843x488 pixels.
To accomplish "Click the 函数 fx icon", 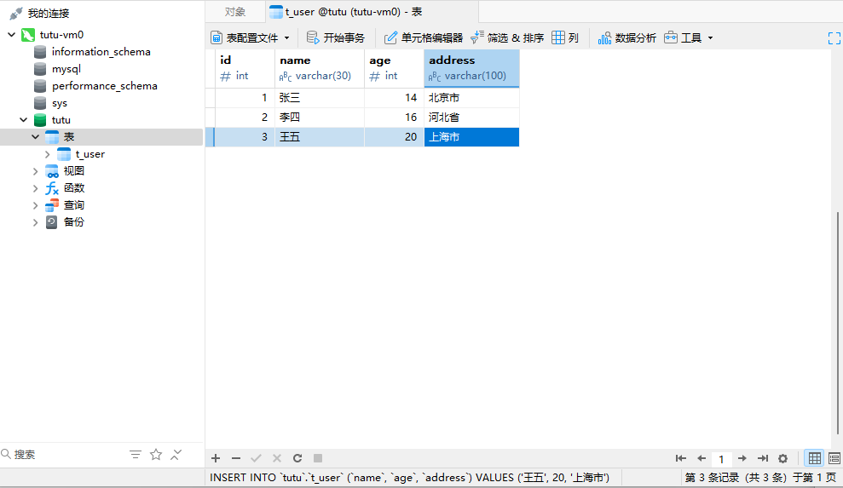I will click(x=52, y=189).
